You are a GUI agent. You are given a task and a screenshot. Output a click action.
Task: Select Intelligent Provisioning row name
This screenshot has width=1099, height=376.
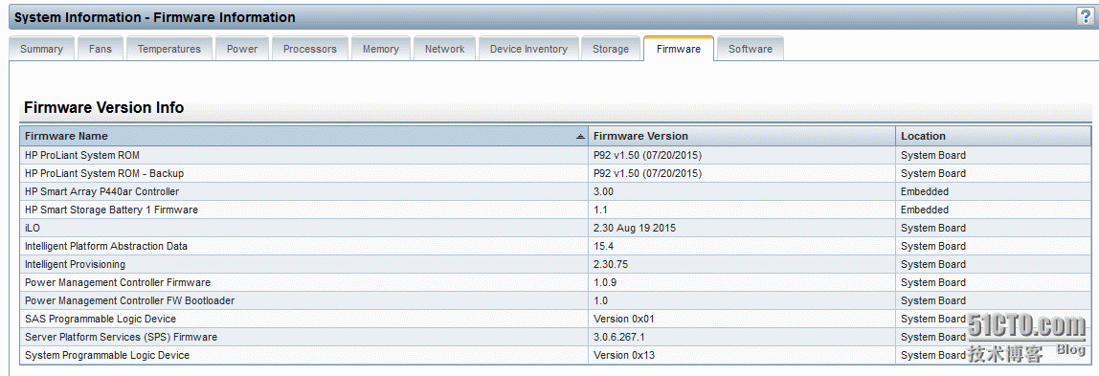pos(75,264)
